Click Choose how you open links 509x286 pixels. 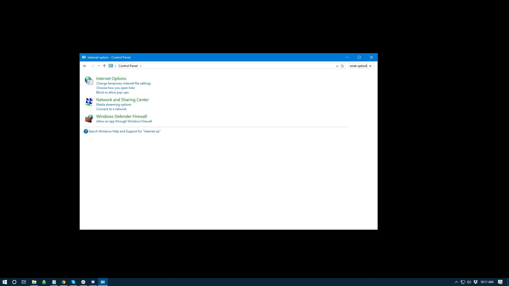click(x=115, y=88)
